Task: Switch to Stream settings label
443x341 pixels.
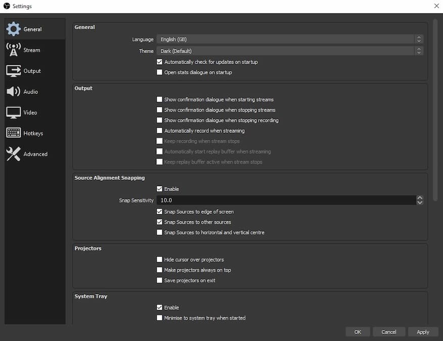Action: coord(32,50)
